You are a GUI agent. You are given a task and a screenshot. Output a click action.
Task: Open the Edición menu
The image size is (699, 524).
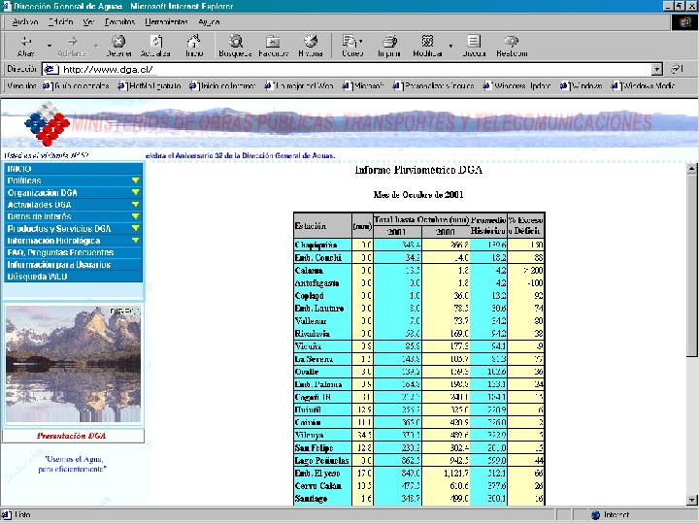[60, 21]
